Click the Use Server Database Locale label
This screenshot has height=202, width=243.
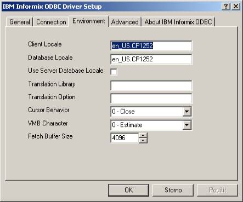coord(66,71)
